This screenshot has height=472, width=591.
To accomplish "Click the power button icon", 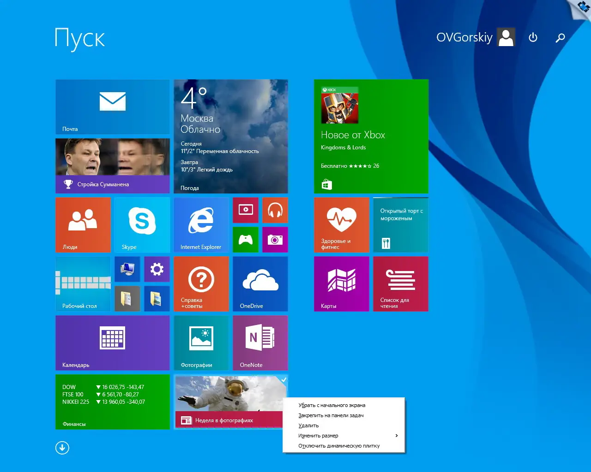I will [x=533, y=38].
